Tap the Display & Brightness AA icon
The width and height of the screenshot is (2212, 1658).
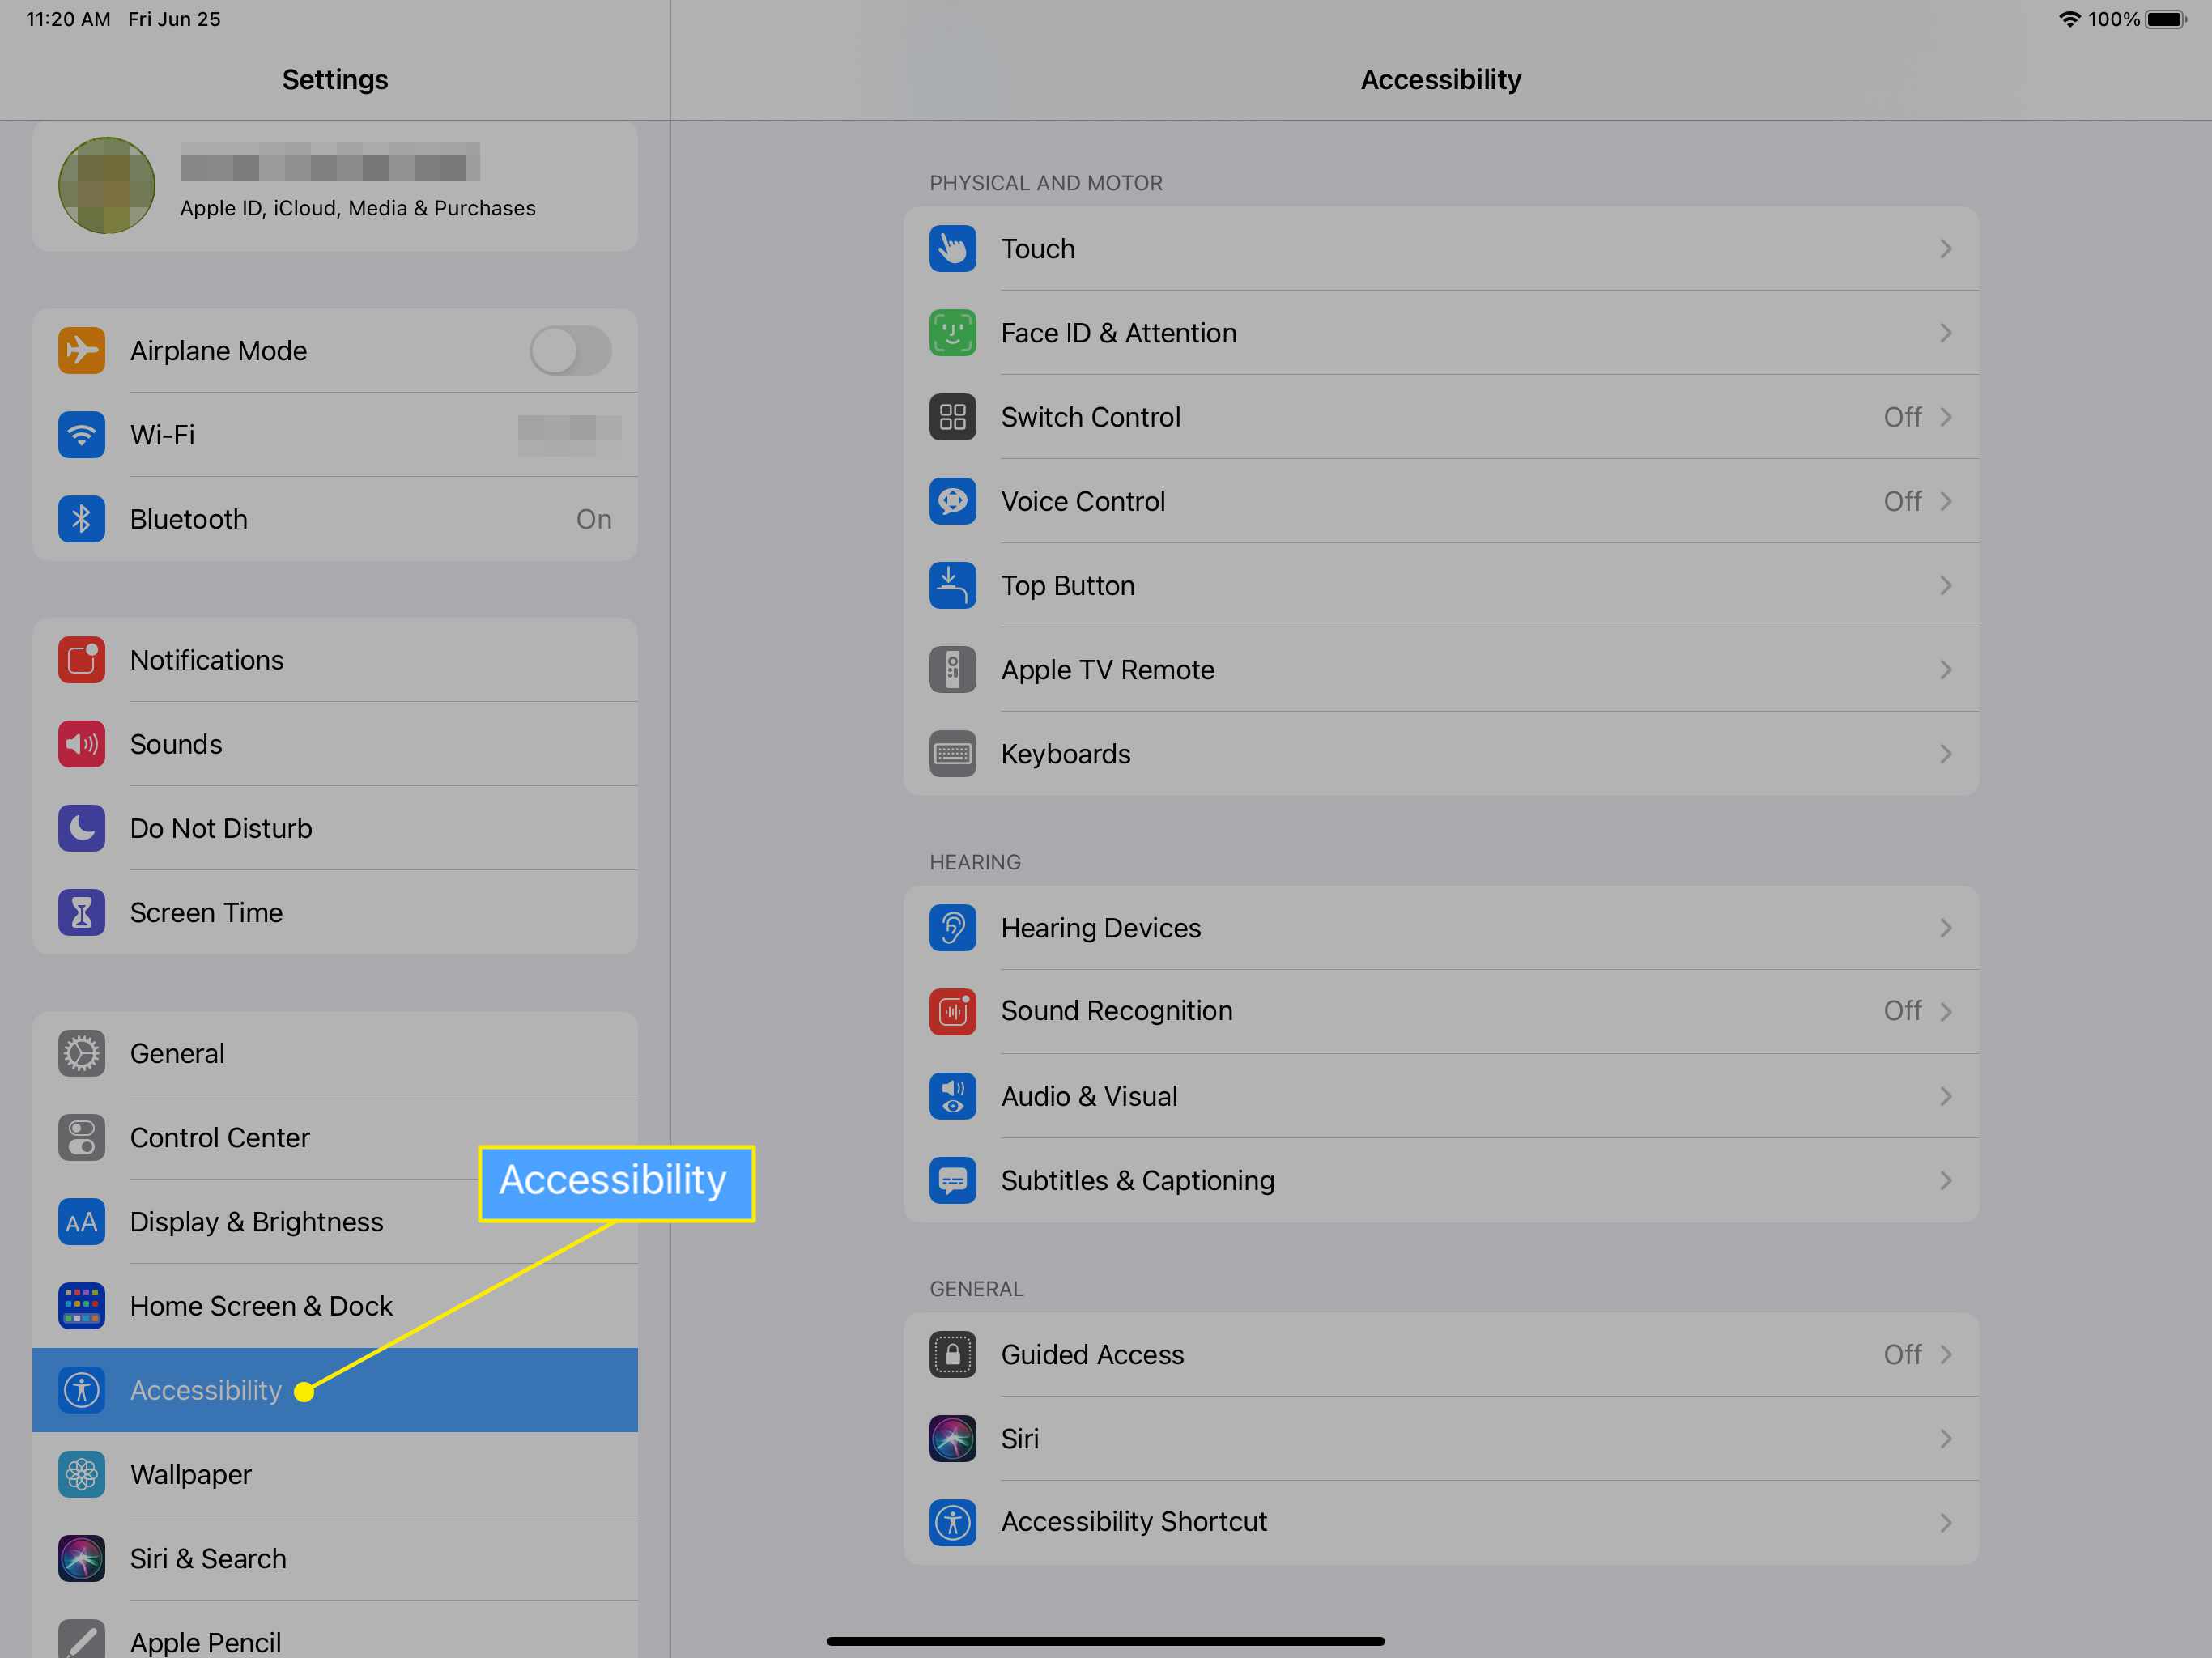pyautogui.click(x=81, y=1221)
